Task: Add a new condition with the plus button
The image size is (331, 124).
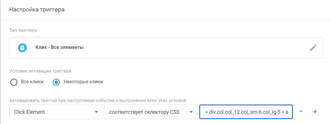Action: coord(315,111)
